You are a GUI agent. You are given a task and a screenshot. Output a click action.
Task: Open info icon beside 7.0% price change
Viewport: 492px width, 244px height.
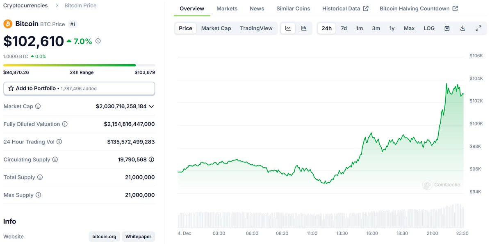point(98,41)
